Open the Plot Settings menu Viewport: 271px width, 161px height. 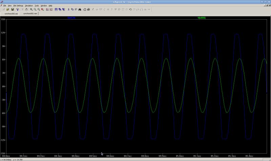tap(18, 6)
